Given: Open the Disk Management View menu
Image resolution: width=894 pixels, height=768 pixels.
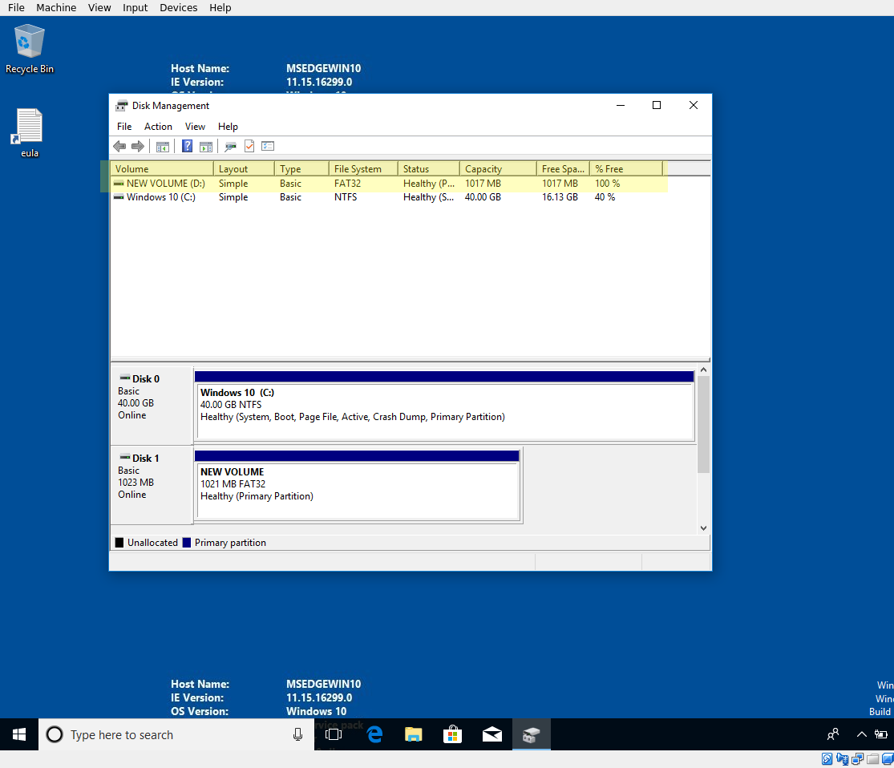Looking at the screenshot, I should (195, 127).
